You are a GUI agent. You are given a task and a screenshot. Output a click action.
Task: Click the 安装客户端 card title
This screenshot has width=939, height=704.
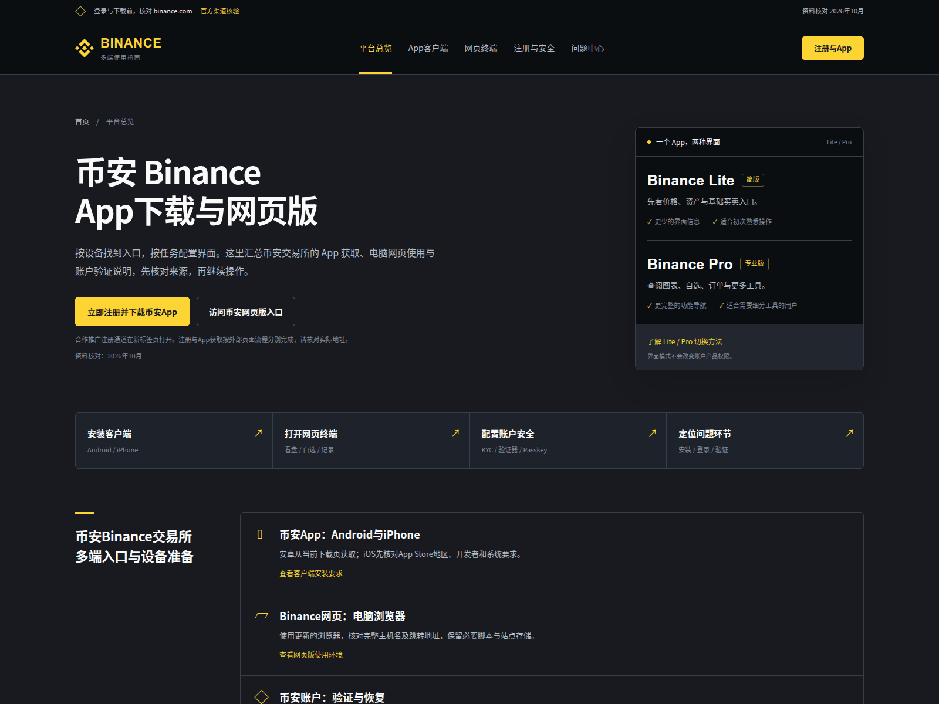(x=109, y=434)
